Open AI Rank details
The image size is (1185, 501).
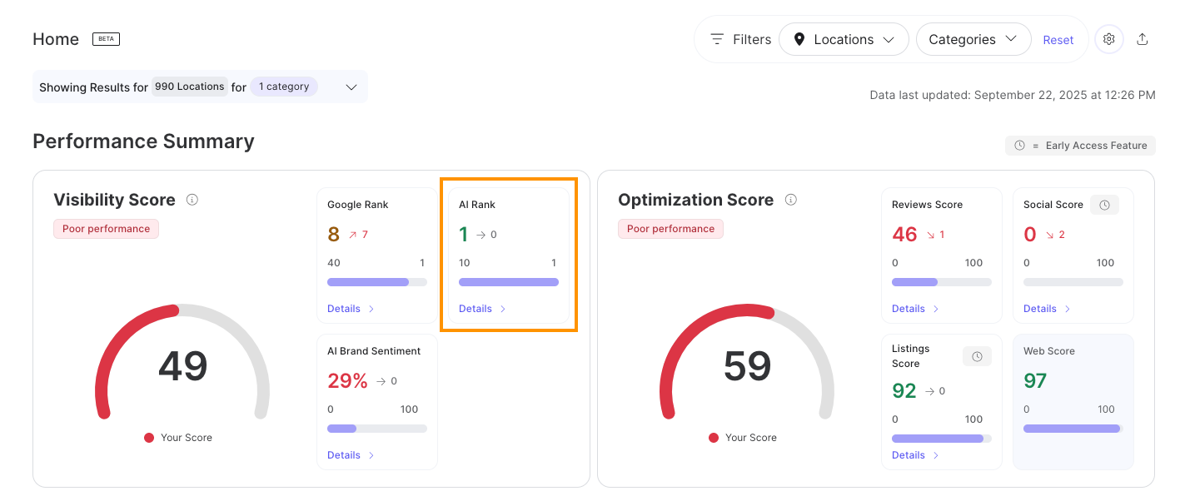coord(482,309)
